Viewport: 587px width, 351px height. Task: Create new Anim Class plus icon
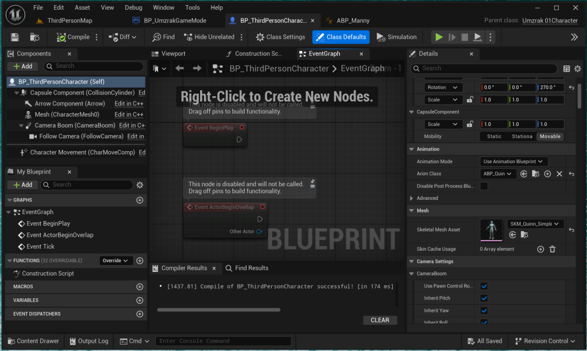click(x=547, y=174)
